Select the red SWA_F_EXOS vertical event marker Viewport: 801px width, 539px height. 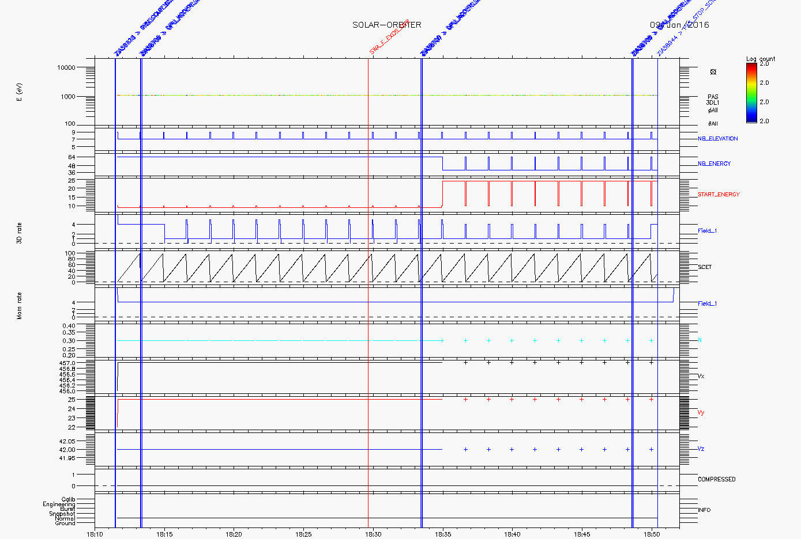(368, 293)
